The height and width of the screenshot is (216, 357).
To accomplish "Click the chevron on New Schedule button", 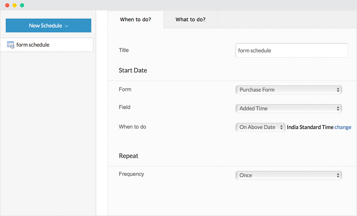I will coord(66,26).
